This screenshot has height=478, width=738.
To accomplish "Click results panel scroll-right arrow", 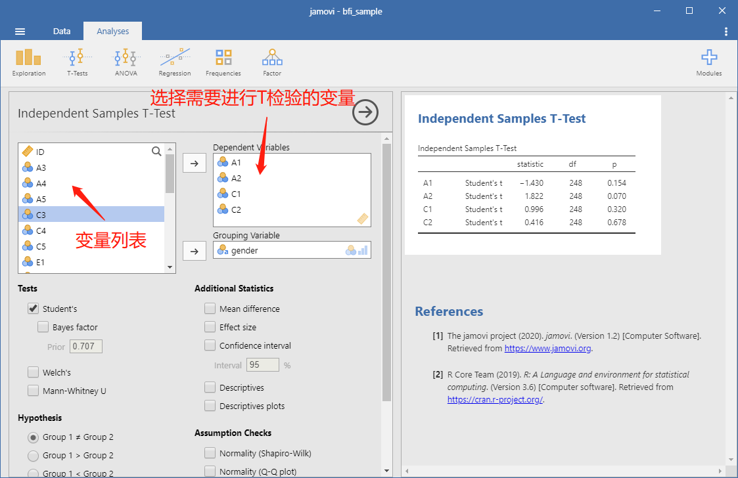I will coord(720,471).
